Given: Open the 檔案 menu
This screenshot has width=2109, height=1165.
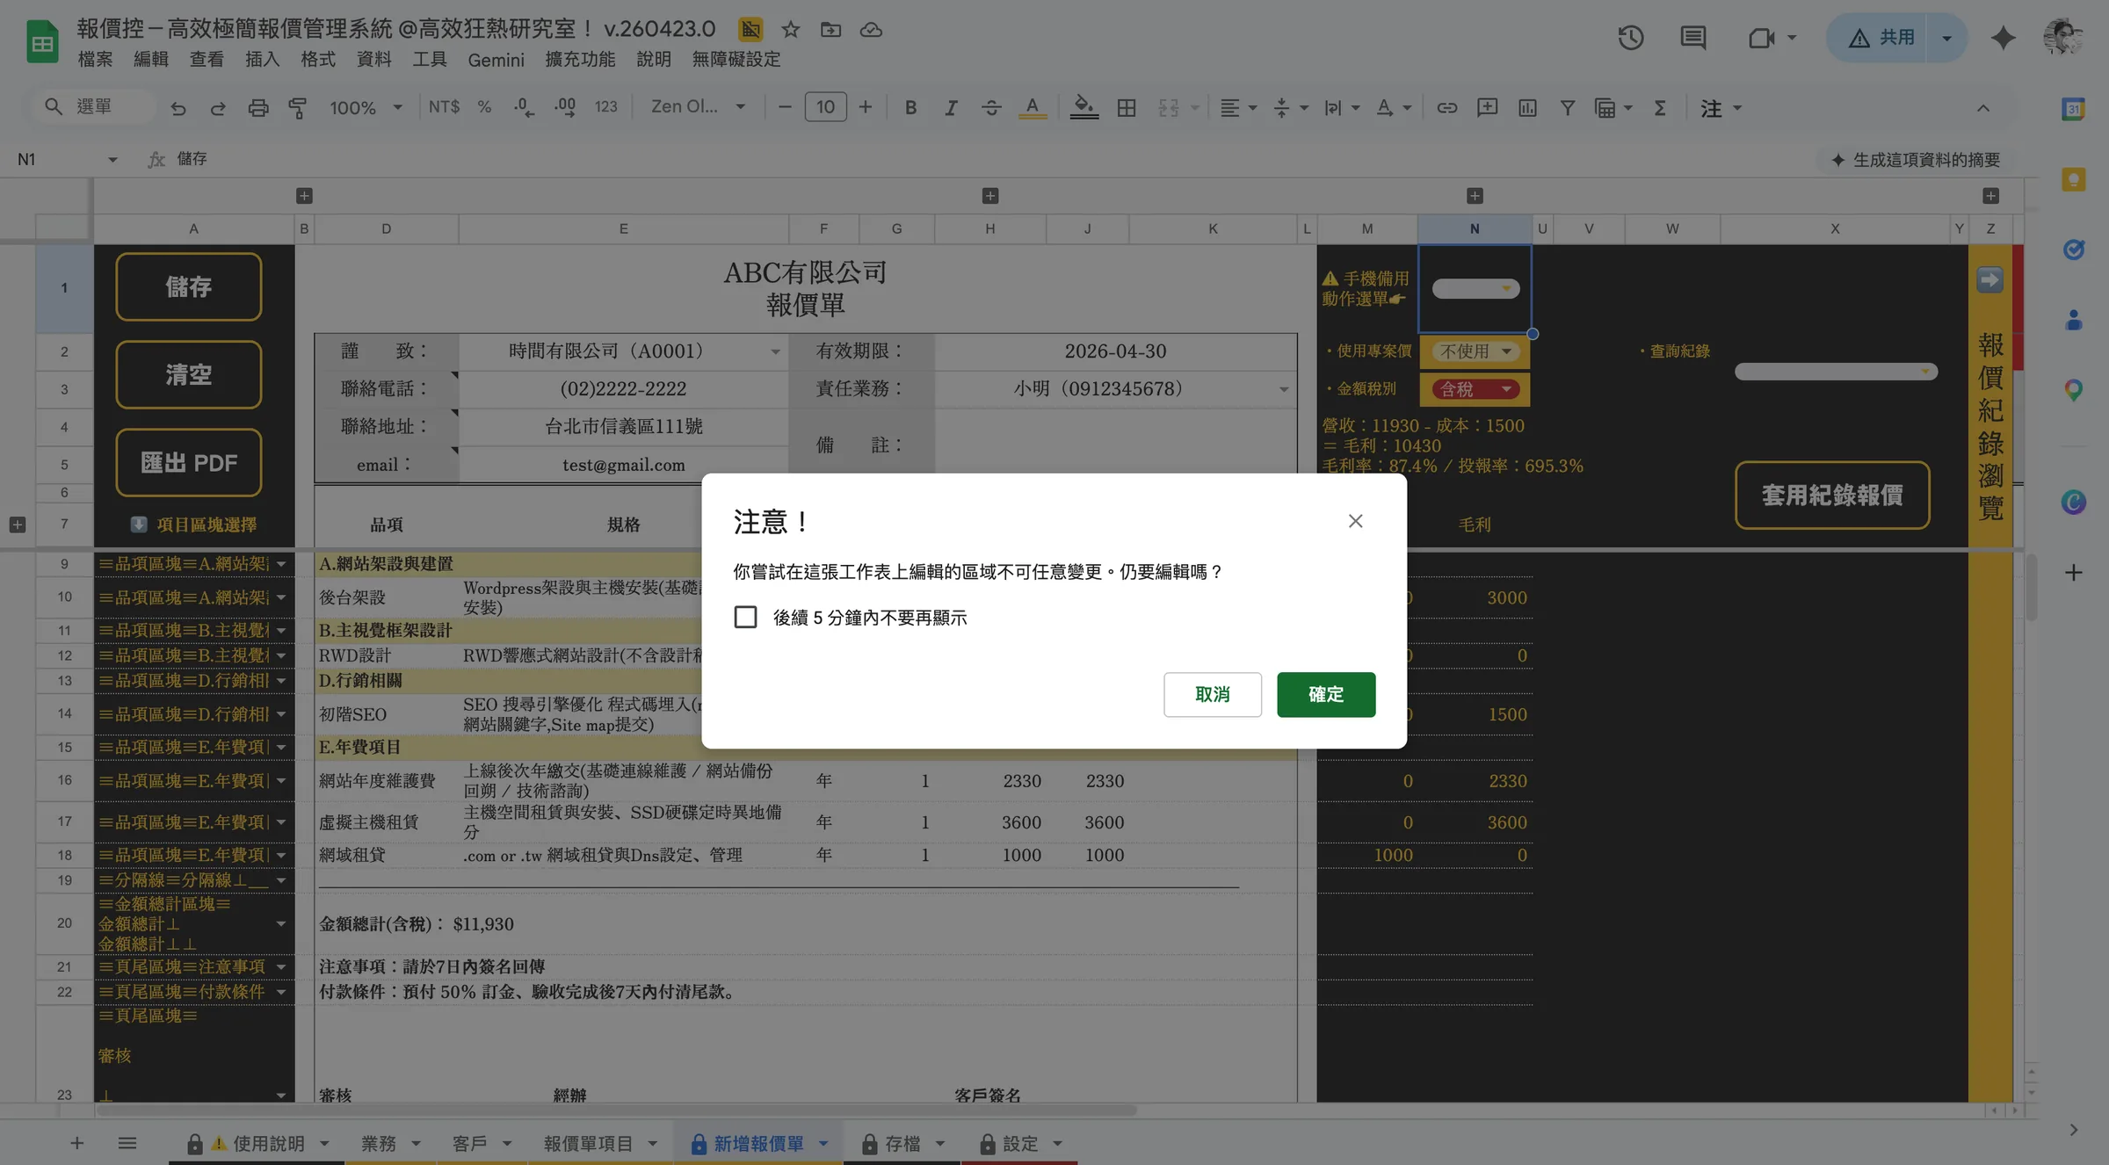Looking at the screenshot, I should tap(95, 59).
